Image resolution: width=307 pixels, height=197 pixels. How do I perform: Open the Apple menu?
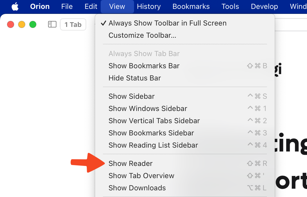pyautogui.click(x=15, y=6)
